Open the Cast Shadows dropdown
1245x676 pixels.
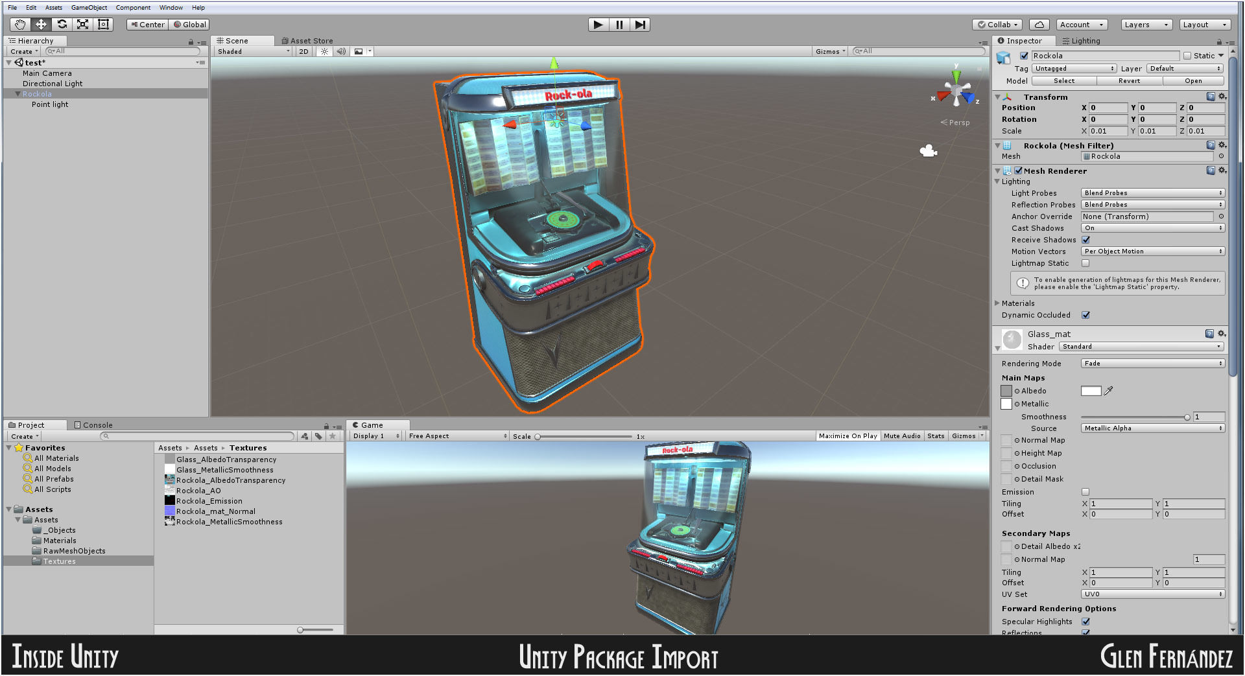1152,228
